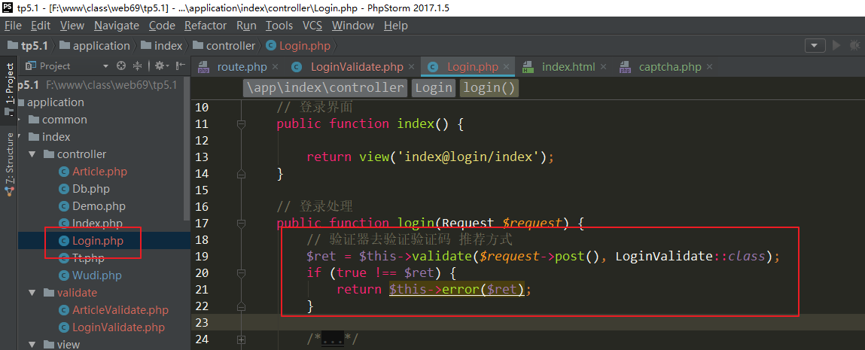This screenshot has height=350, width=865.
Task: Open the File menu
Action: point(13,26)
